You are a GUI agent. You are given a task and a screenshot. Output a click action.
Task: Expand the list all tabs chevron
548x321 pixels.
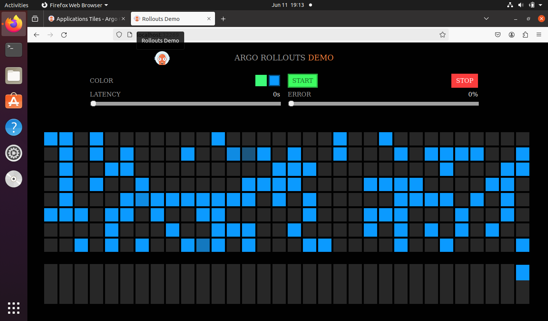click(x=486, y=19)
